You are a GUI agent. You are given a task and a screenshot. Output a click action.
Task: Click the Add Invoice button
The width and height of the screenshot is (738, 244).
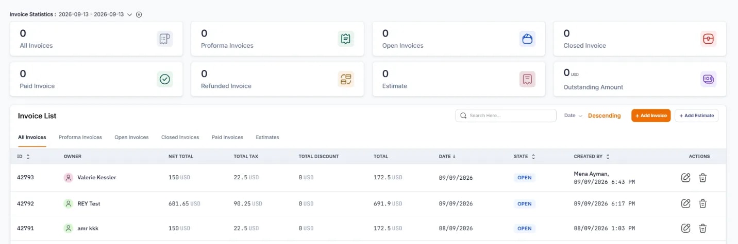click(651, 116)
